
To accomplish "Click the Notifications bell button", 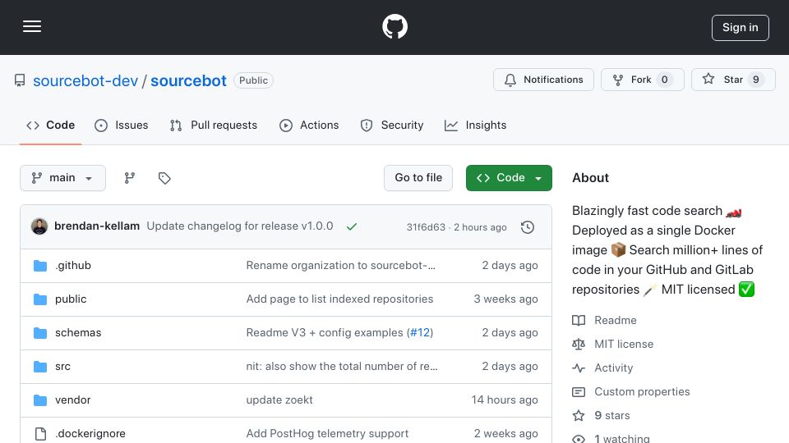I will coord(543,80).
